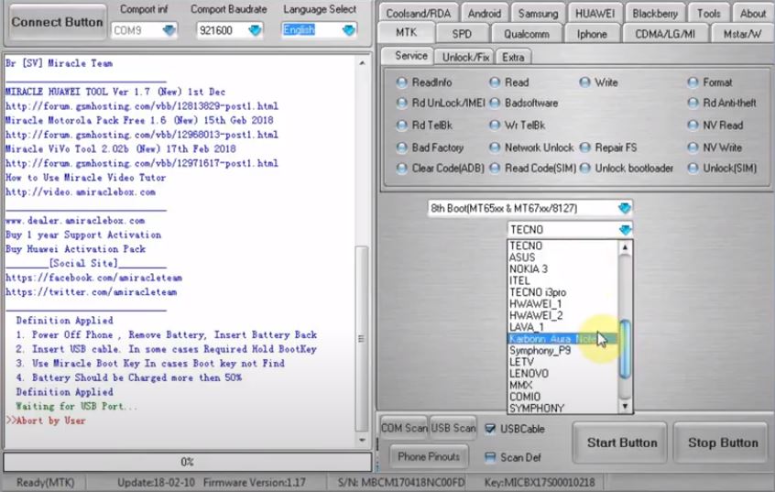Choose NOKIA 3 from the list
The width and height of the screenshot is (775, 492).
[563, 269]
